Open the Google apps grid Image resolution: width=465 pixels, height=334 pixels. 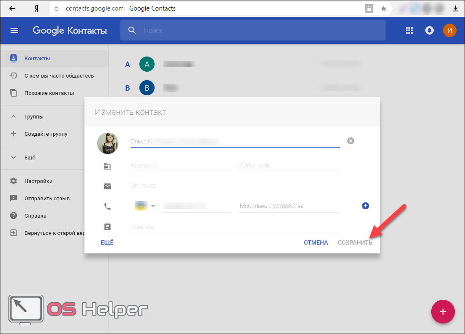[x=409, y=30]
